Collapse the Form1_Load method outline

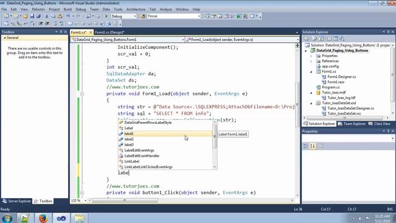click(x=82, y=94)
